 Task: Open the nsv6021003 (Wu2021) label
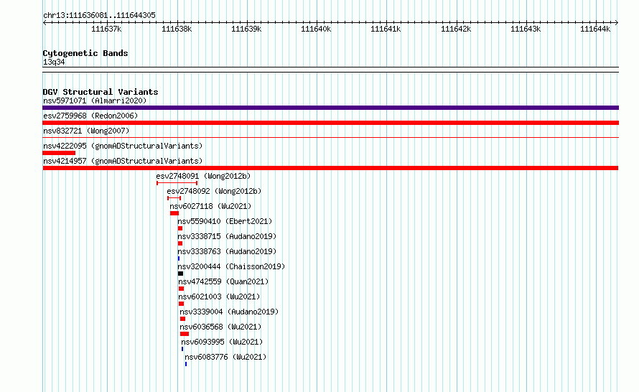coord(219,297)
